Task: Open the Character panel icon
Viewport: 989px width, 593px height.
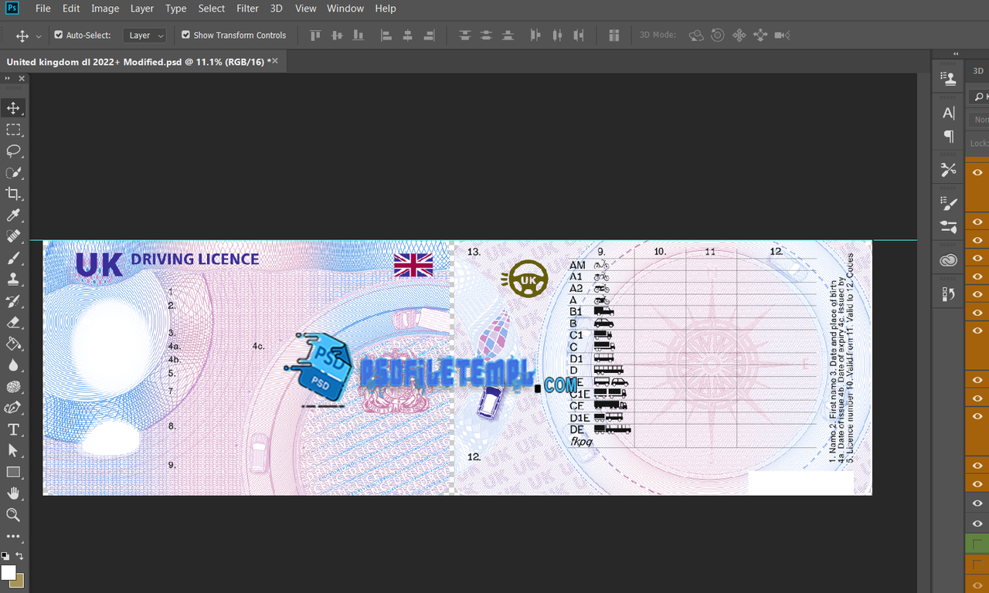Action: (949, 113)
